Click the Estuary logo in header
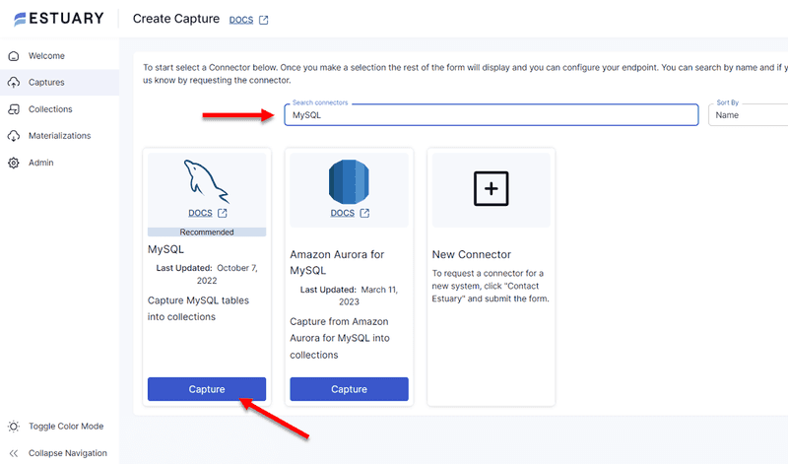Viewport: 788px width, 464px height. [x=57, y=19]
